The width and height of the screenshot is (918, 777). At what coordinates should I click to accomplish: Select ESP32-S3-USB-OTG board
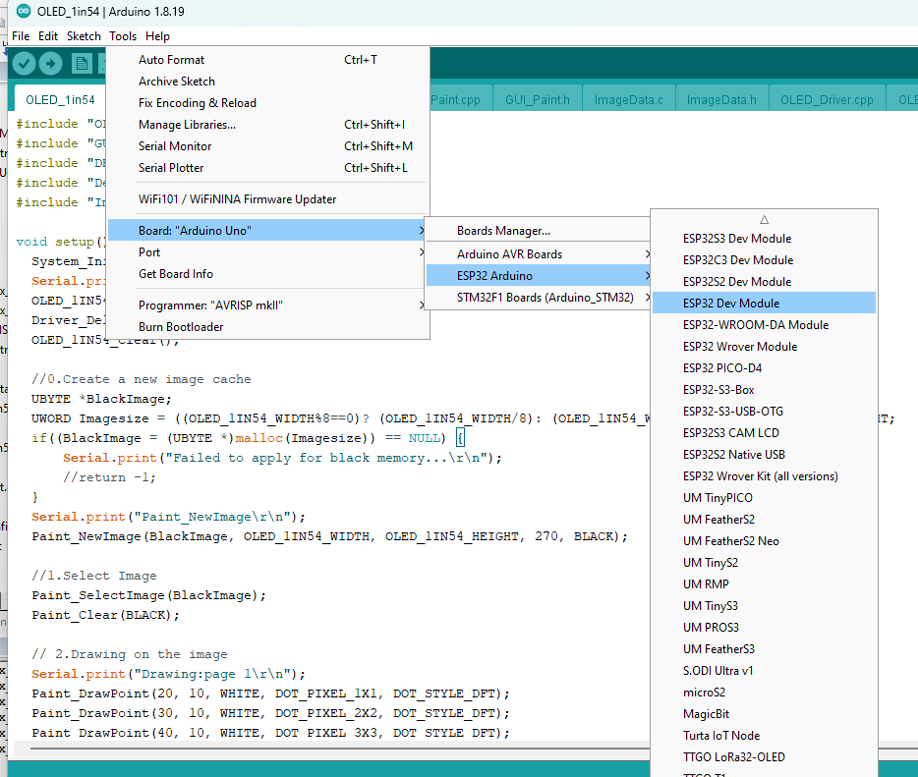coord(764,412)
